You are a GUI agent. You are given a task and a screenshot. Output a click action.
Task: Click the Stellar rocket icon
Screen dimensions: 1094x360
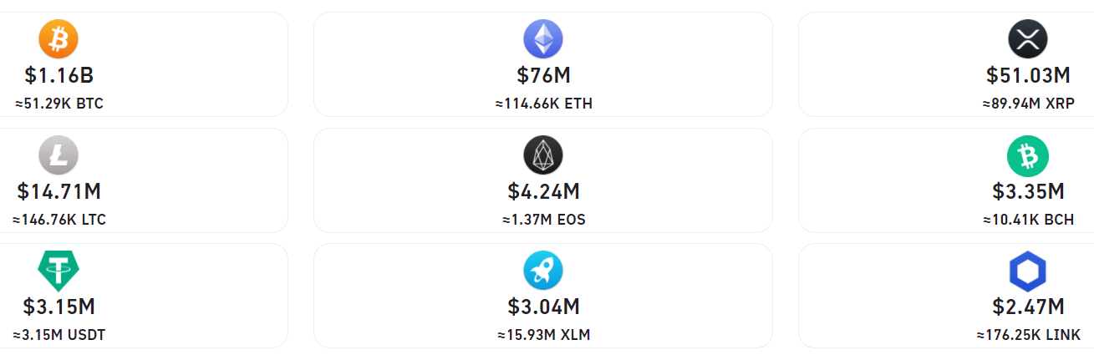[543, 271]
